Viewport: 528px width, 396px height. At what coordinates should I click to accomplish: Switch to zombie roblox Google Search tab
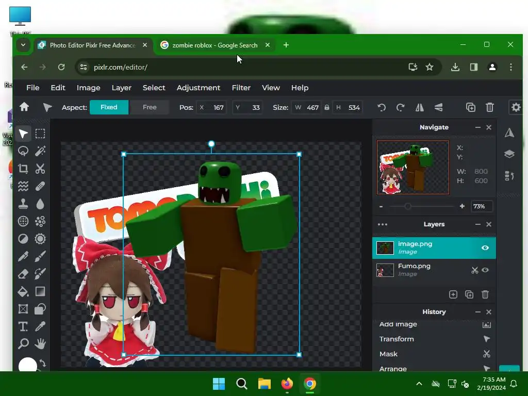pyautogui.click(x=215, y=45)
